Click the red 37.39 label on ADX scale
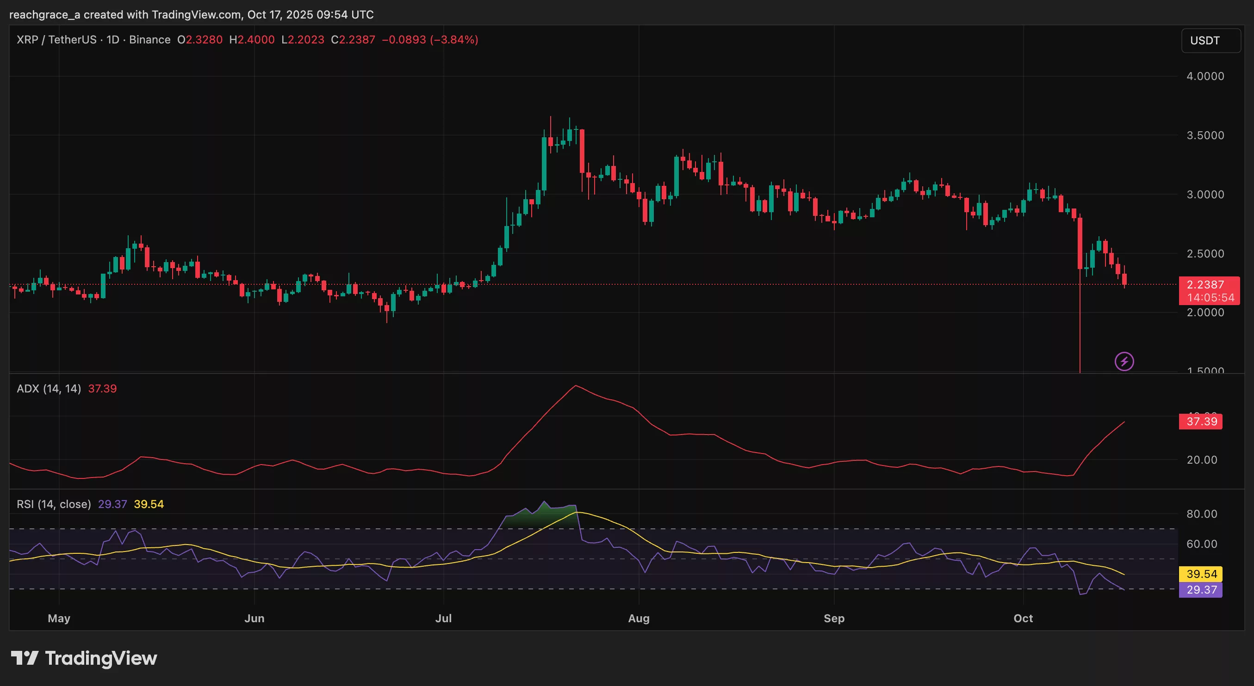1254x686 pixels. tap(1200, 422)
